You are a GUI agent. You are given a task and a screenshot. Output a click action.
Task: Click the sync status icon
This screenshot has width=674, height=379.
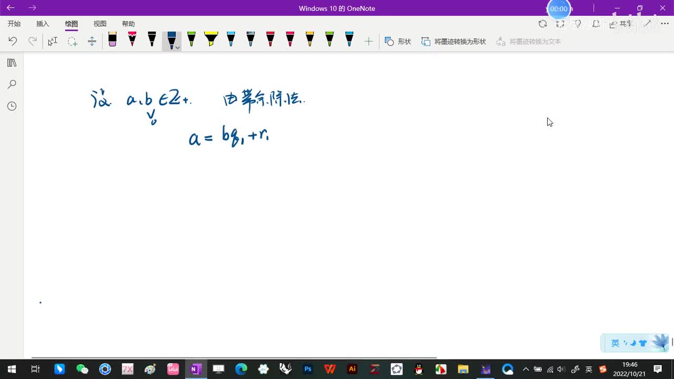[543, 24]
